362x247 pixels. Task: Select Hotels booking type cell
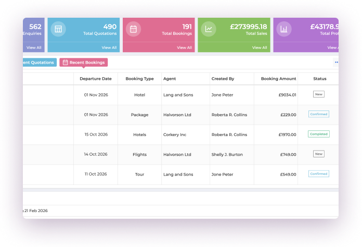pyautogui.click(x=140, y=134)
